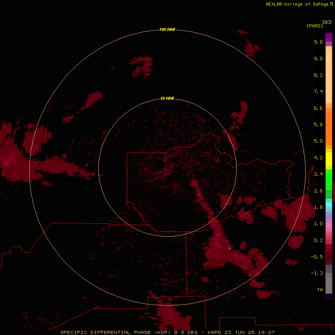Click the 0.2 scale value
The width and height of the screenshot is (335, 335).
click(318, 240)
